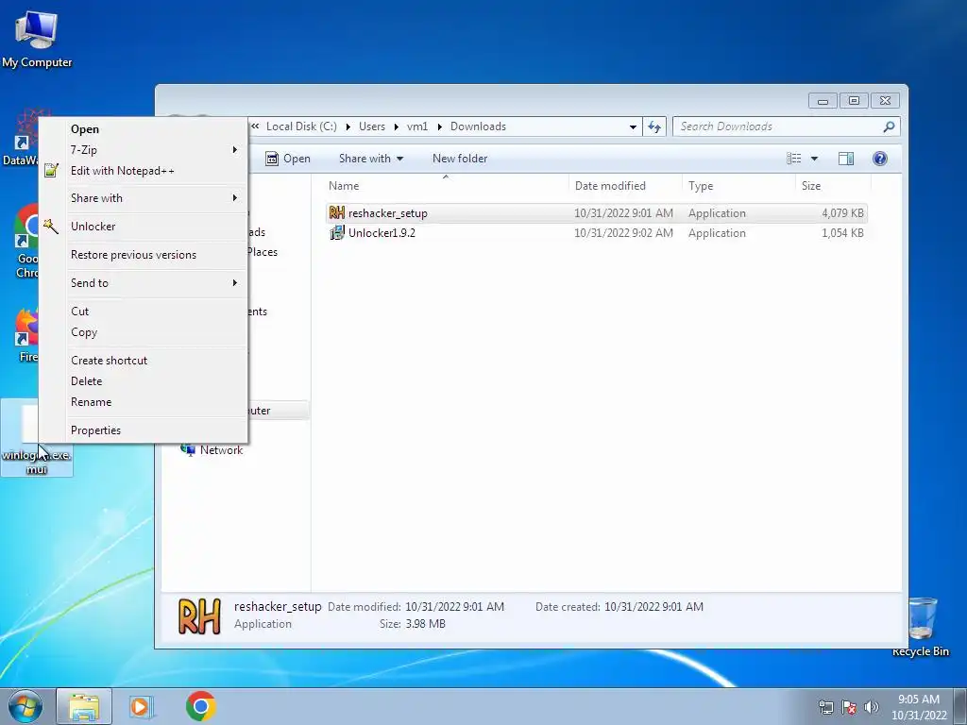Screen dimensions: 967x725
Task: Navigate to Users breadcrumb
Action: point(372,126)
